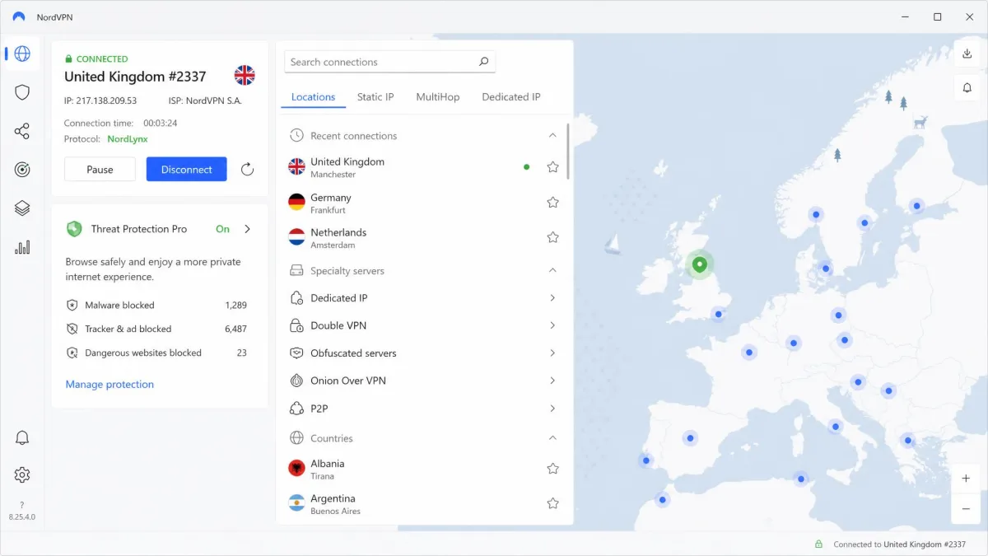This screenshot has width=988, height=556.
Task: Open settings gear in left sidebar
Action: (x=22, y=475)
